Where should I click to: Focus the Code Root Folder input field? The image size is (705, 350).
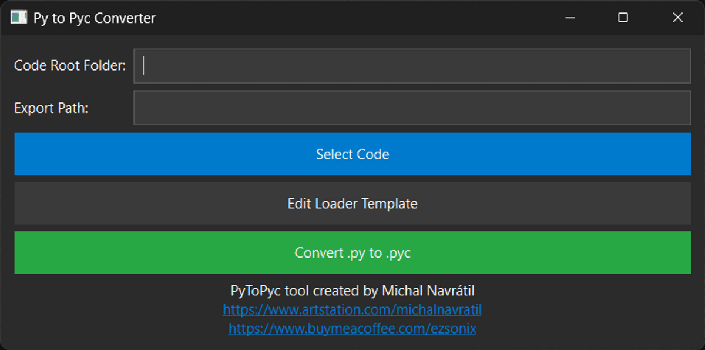tap(411, 66)
